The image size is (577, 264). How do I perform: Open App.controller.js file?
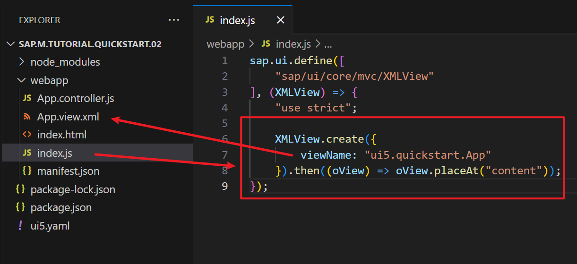pos(76,99)
